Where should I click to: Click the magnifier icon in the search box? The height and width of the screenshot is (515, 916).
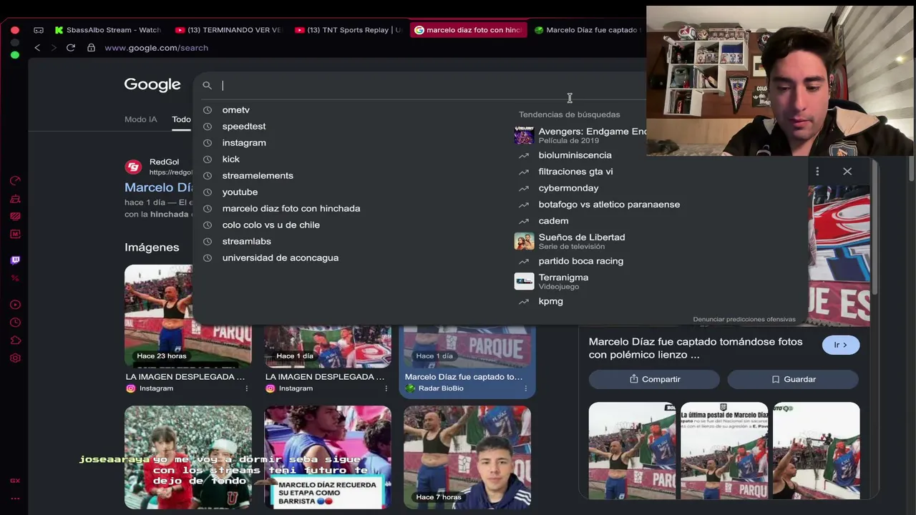coord(207,86)
